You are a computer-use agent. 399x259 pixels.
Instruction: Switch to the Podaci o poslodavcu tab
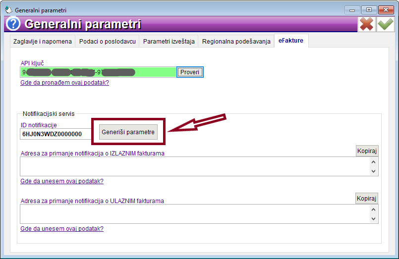107,42
